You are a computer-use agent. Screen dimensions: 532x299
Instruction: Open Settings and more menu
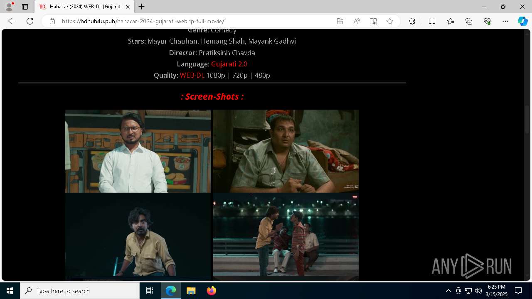coord(505,21)
